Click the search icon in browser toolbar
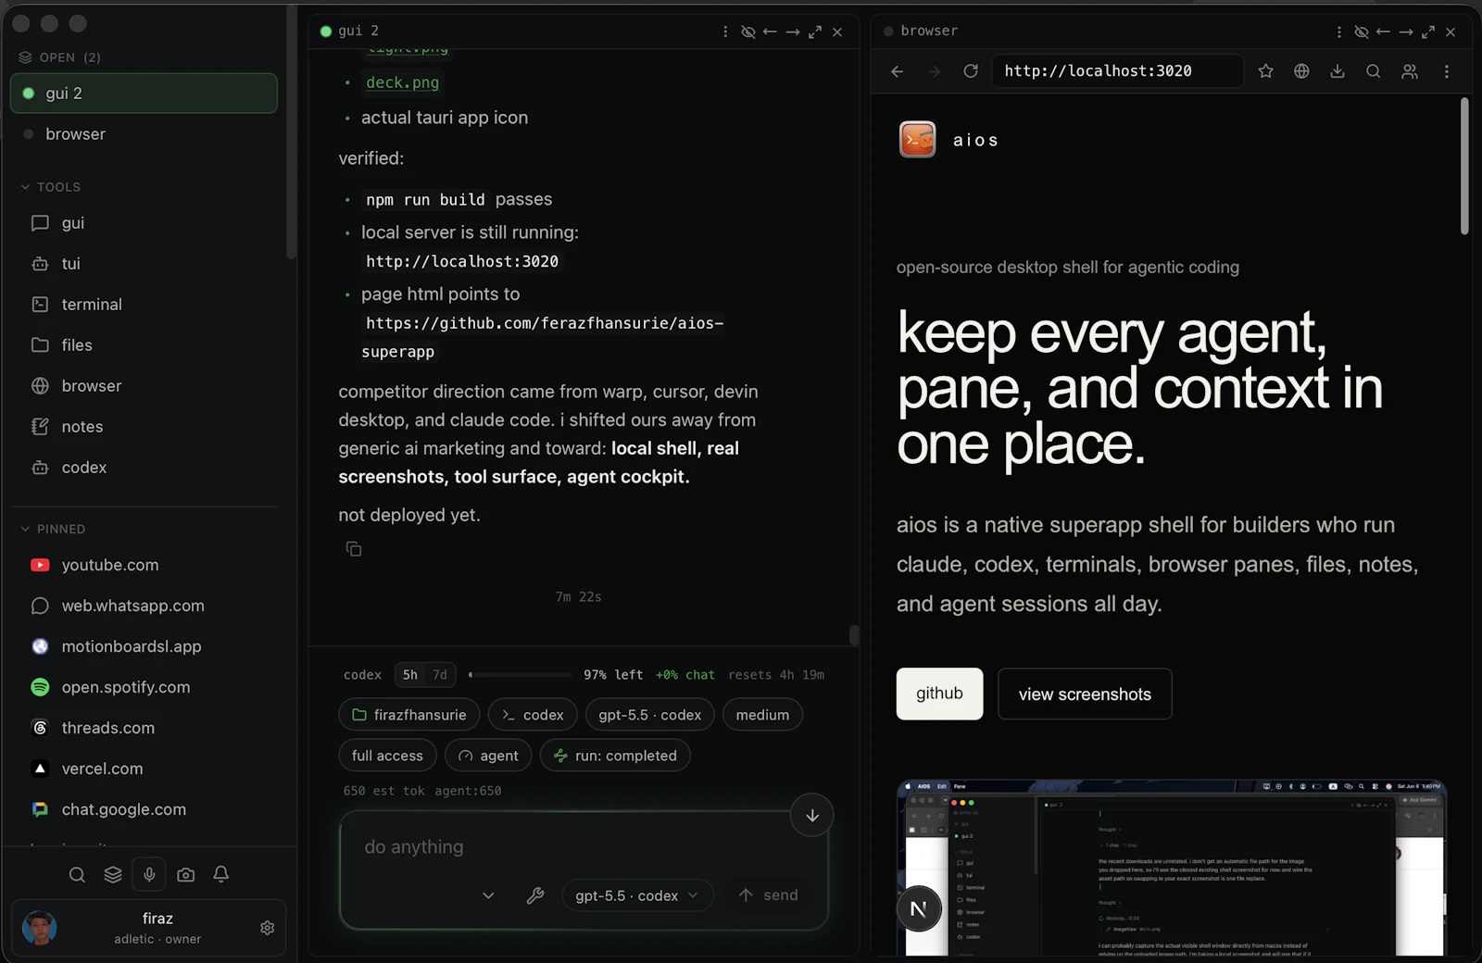This screenshot has height=963, width=1482. tap(1374, 71)
